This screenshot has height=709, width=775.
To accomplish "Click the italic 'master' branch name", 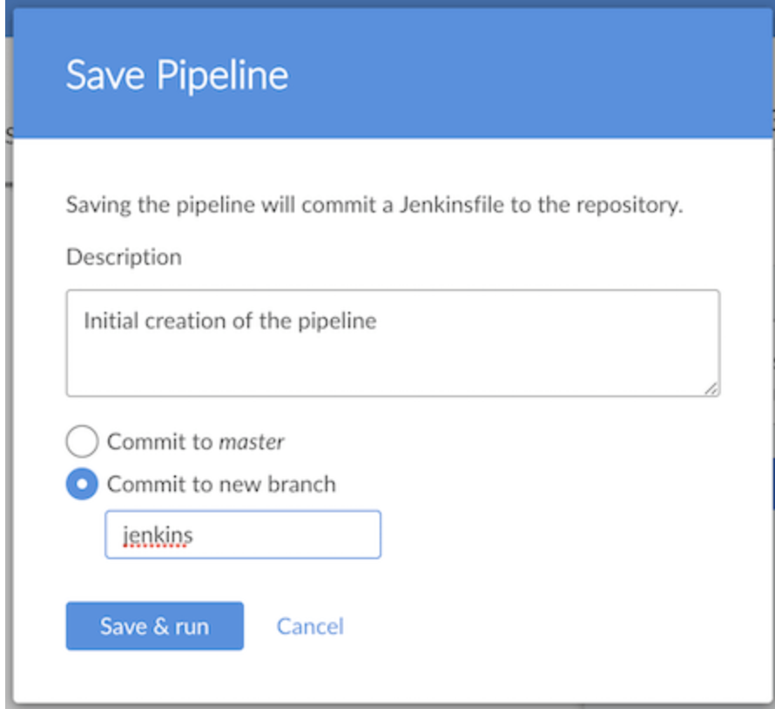I will [x=251, y=442].
